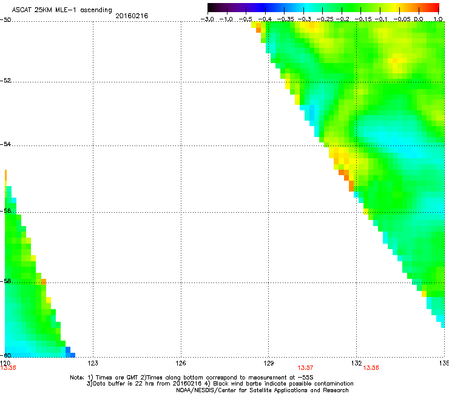Viewport: 449px width, 394px height.
Task: Click the 135 longitude axis label
Action: (444, 363)
